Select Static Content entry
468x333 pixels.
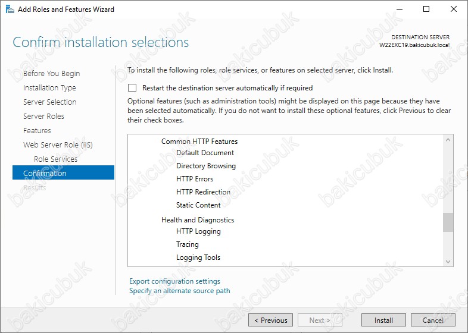pyautogui.click(x=198, y=205)
